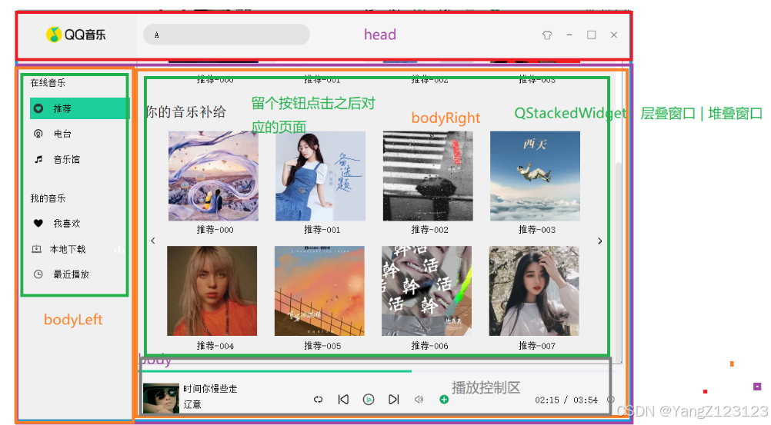
Task: Open the skin changer shirt icon
Action: 547,35
